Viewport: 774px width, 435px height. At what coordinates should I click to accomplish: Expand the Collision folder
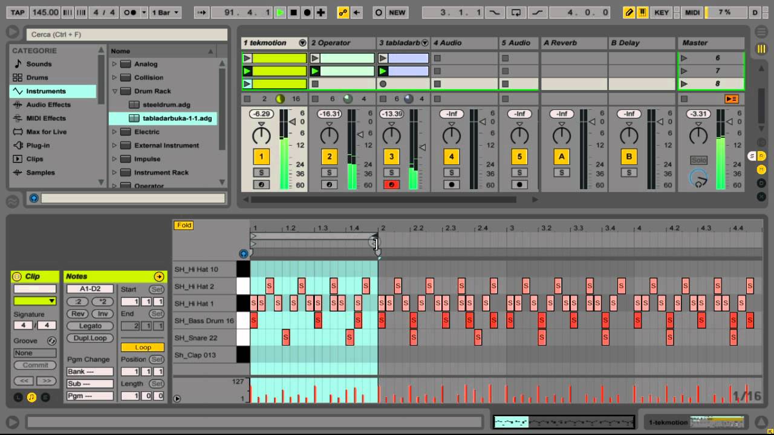(x=114, y=77)
